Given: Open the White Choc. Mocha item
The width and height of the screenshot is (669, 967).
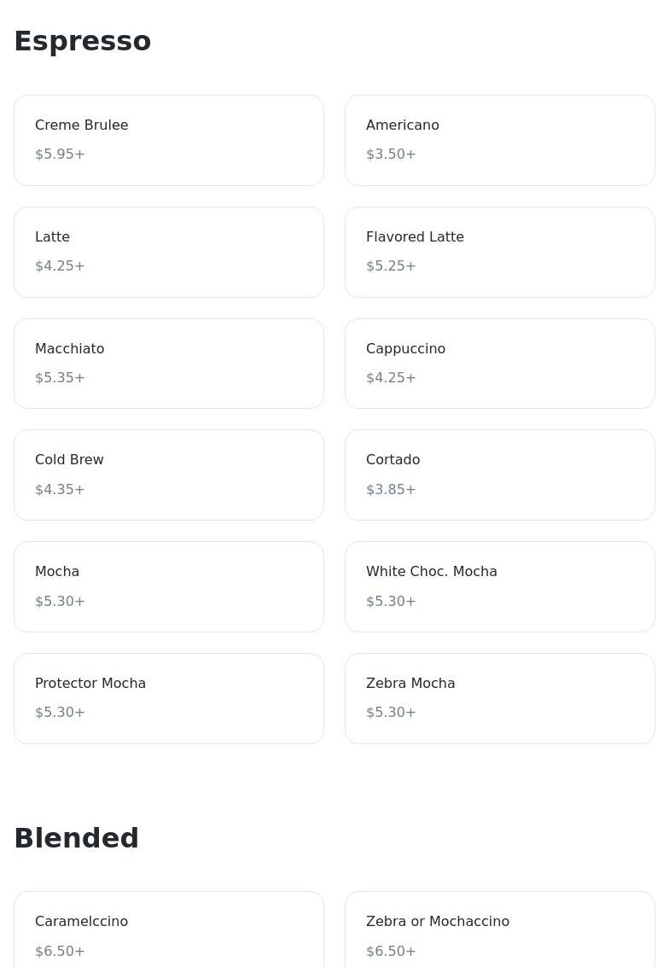Looking at the screenshot, I should (499, 586).
